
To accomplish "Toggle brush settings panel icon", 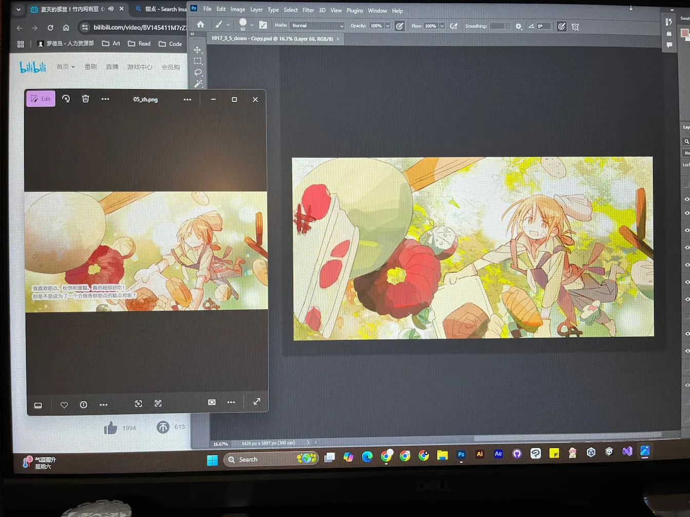I will (263, 25).
